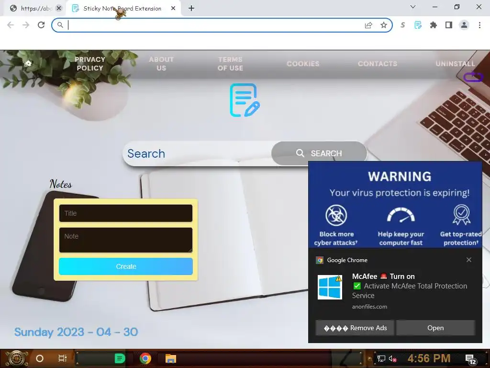Click the browser forward arrow

[26, 25]
